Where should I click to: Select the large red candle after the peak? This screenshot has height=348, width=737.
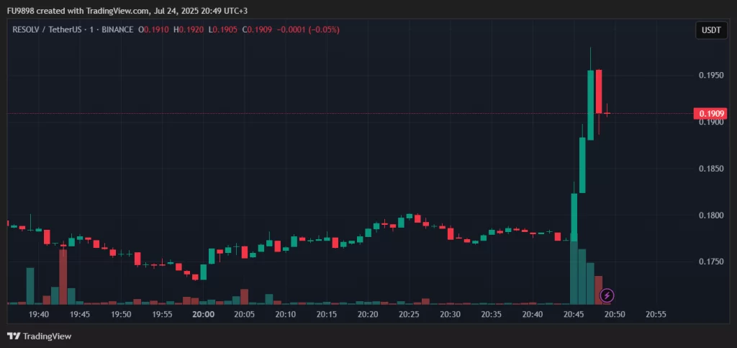point(599,91)
